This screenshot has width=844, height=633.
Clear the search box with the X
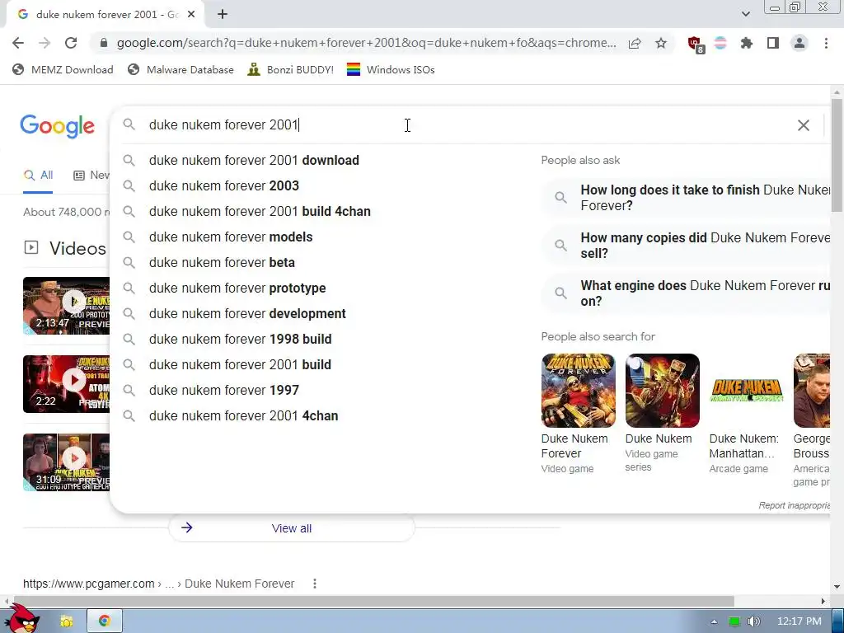click(803, 125)
